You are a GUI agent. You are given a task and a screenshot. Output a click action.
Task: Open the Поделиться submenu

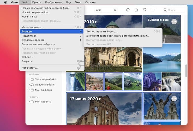[x=52, y=36]
